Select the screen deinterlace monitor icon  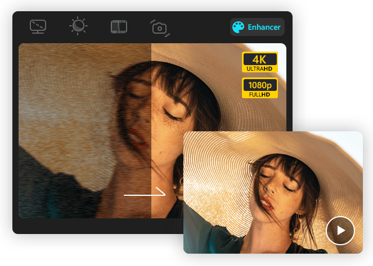click(38, 26)
